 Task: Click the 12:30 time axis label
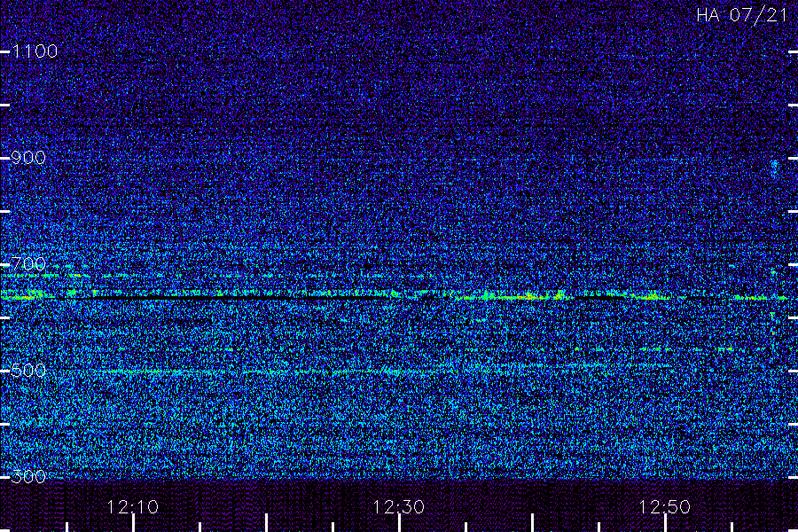click(x=398, y=507)
